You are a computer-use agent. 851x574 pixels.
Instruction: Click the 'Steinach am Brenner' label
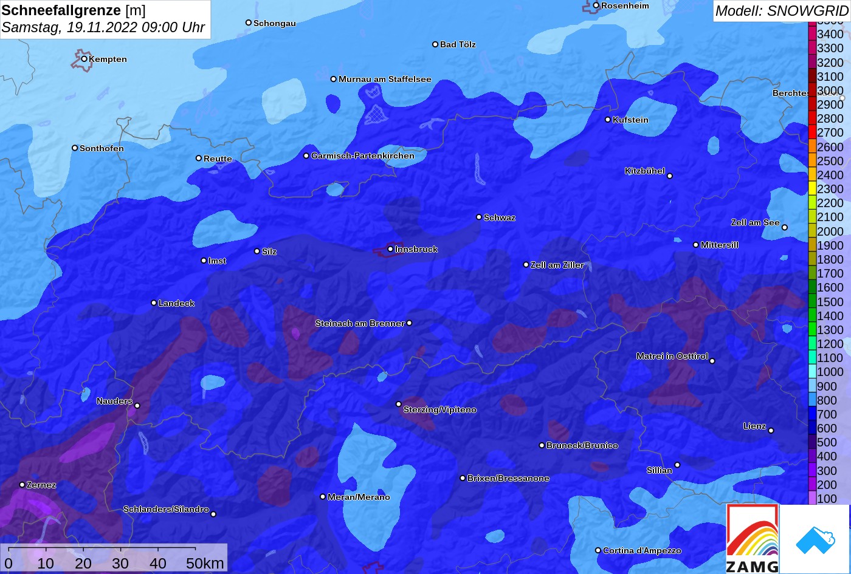pyautogui.click(x=360, y=323)
